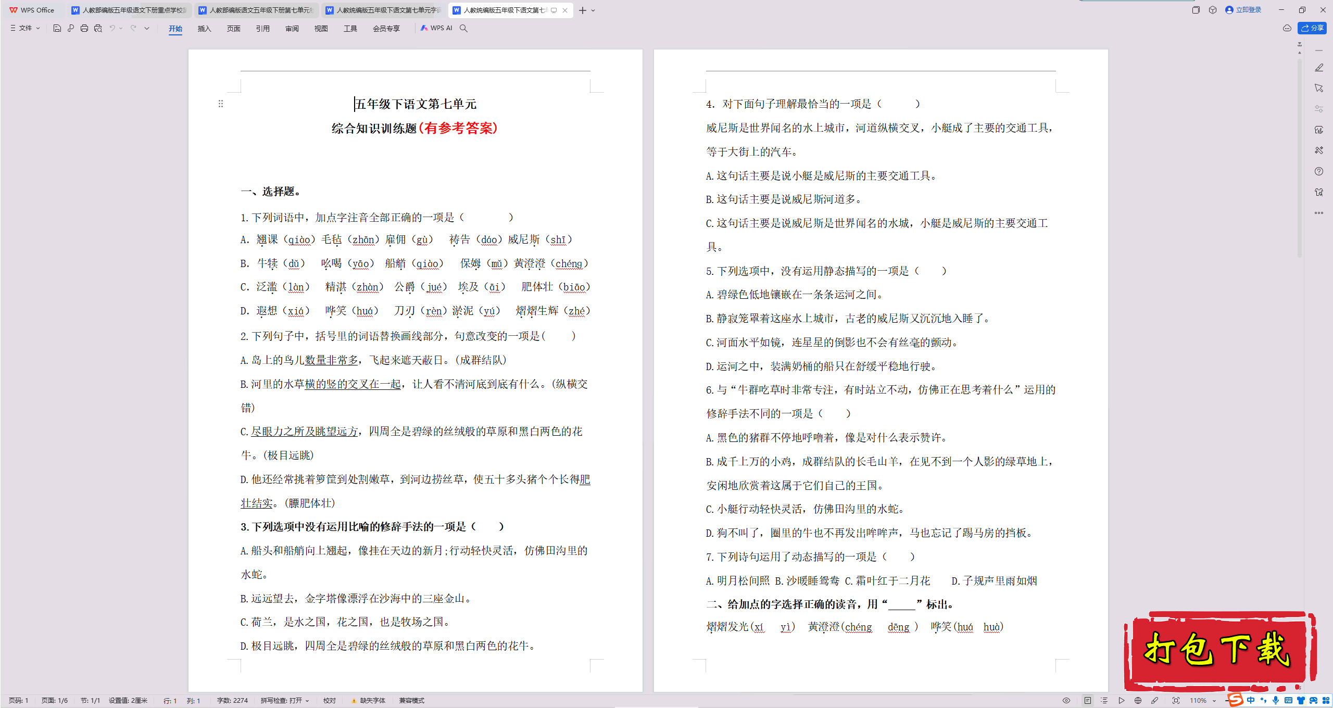Click the play slideshow icon in status bar
The image size is (1333, 708).
point(1121,701)
